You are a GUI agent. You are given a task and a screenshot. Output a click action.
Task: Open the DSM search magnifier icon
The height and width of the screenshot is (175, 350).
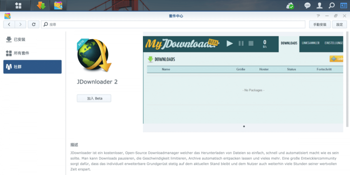(332, 5)
